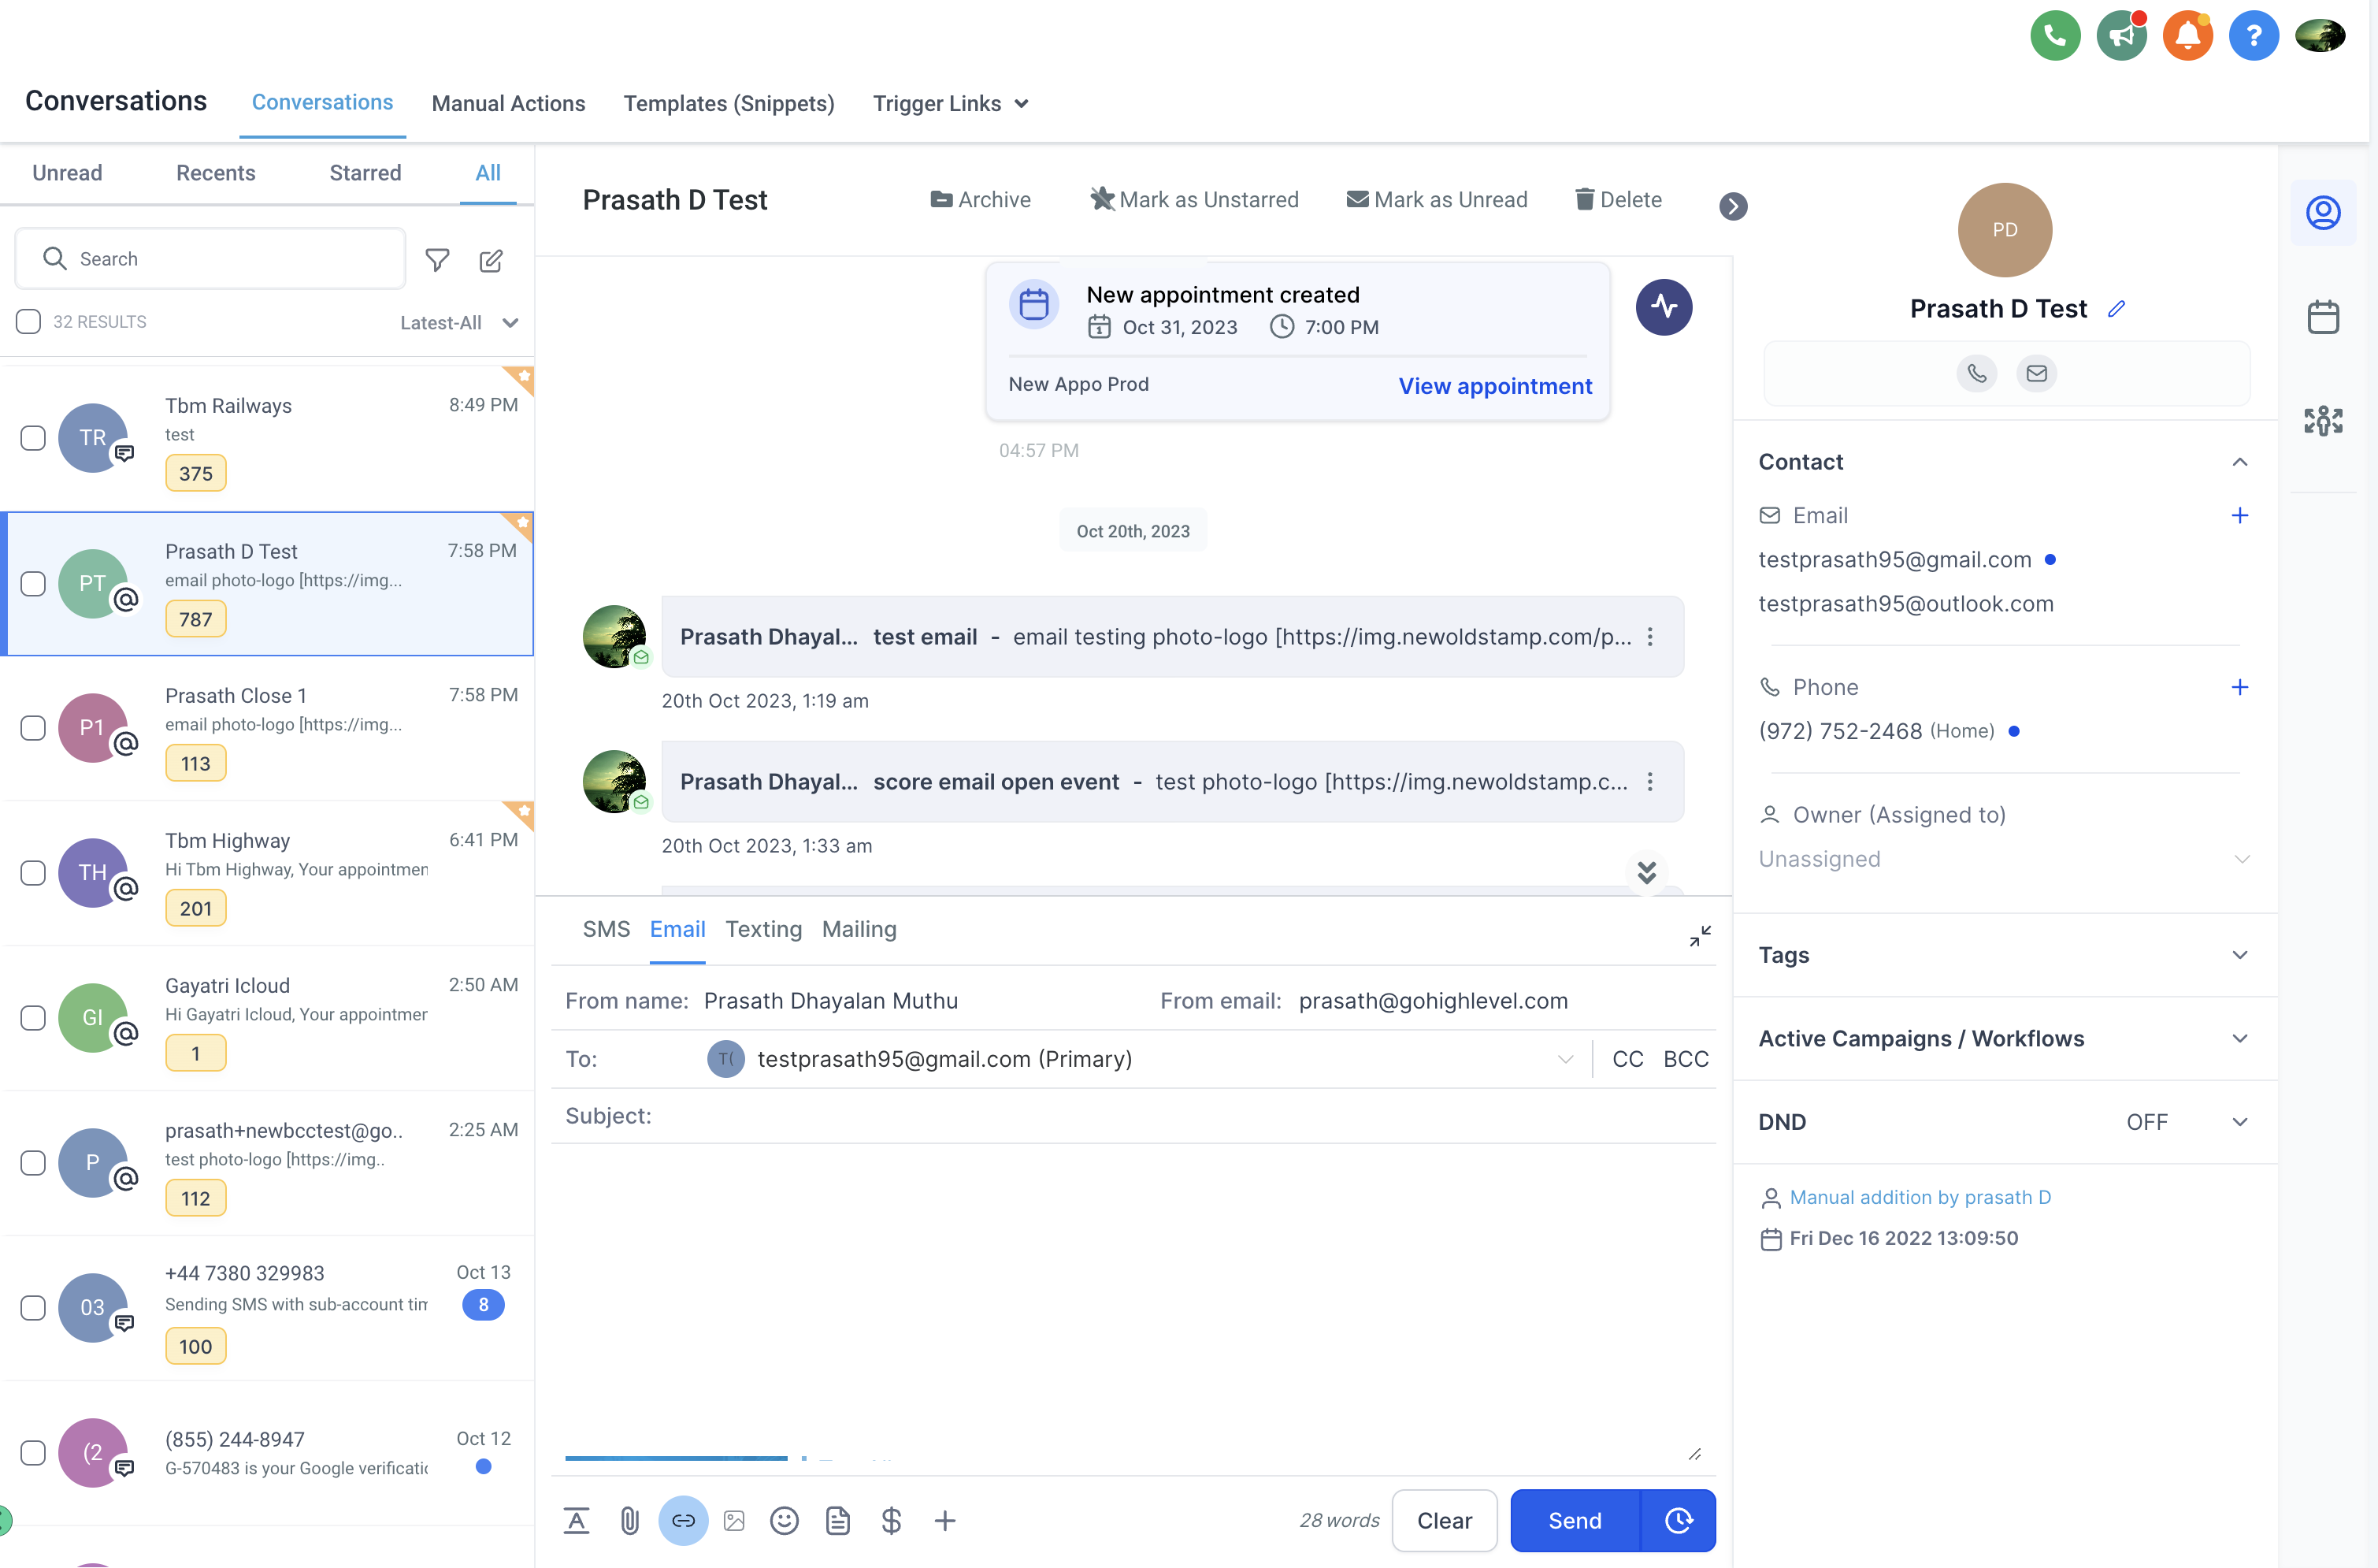Open the user profile avatar menu

pyautogui.click(x=2319, y=36)
